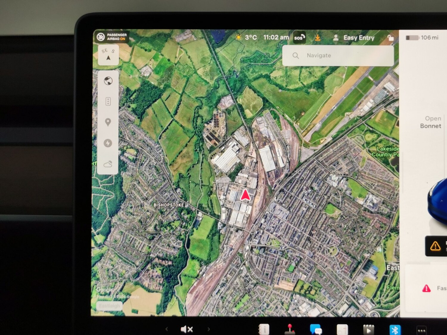Show map pin points of interest
Screen dimensions: 447x335
point(108,122)
